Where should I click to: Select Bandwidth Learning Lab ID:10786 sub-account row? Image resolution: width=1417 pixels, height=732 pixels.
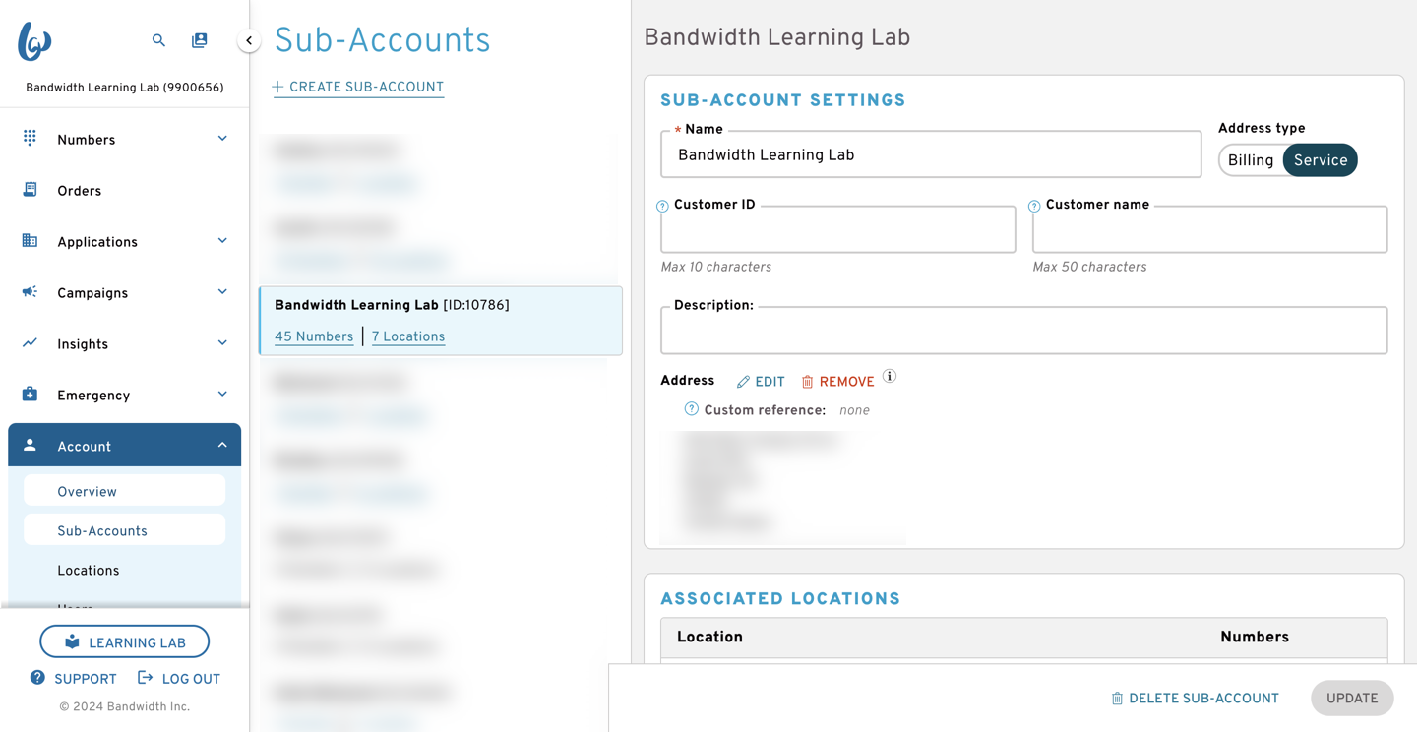[441, 321]
